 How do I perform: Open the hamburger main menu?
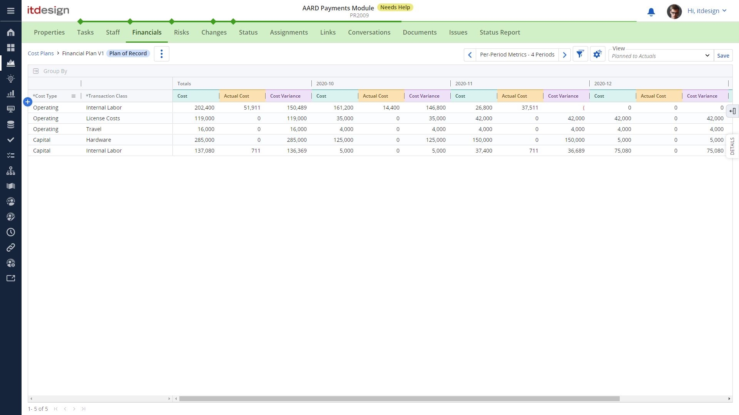coord(11,11)
